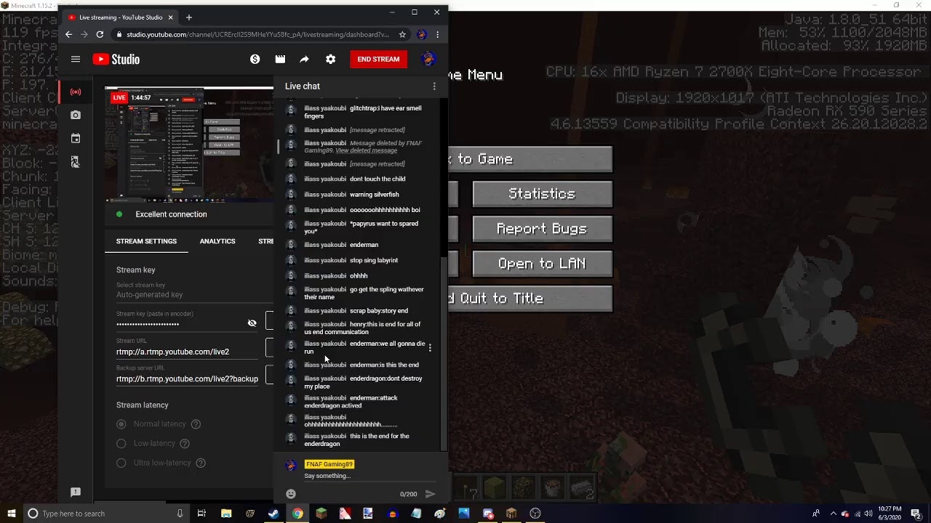Click the share stream arrow icon

(x=304, y=60)
